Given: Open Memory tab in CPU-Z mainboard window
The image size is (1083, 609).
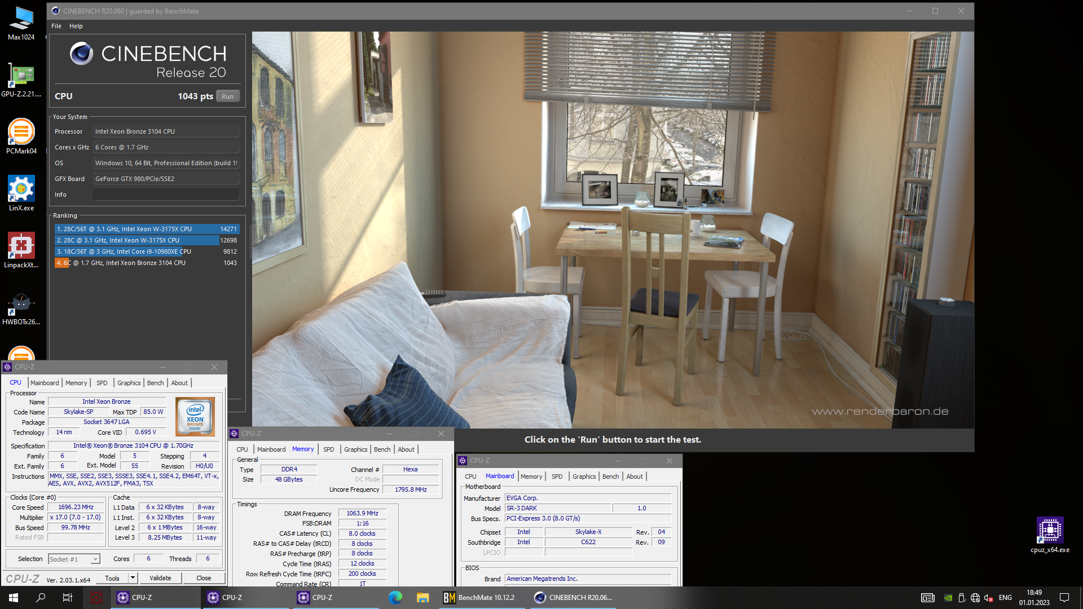Looking at the screenshot, I should pos(531,476).
